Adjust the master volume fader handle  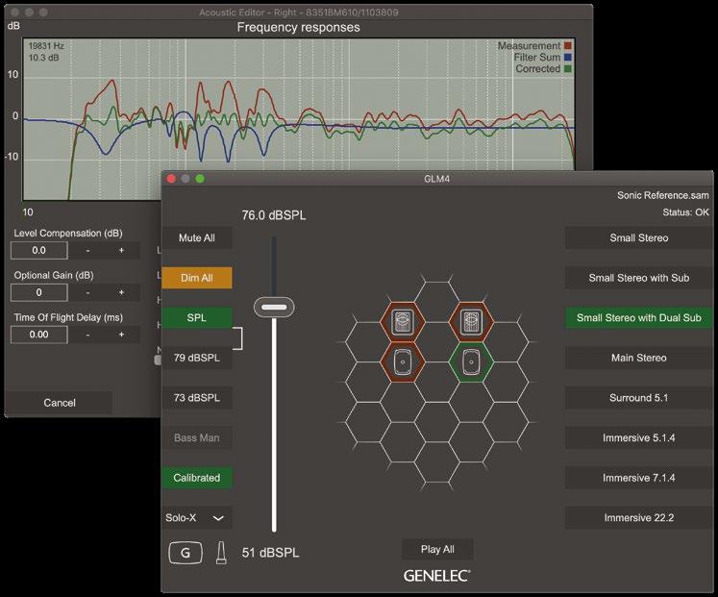(x=274, y=307)
